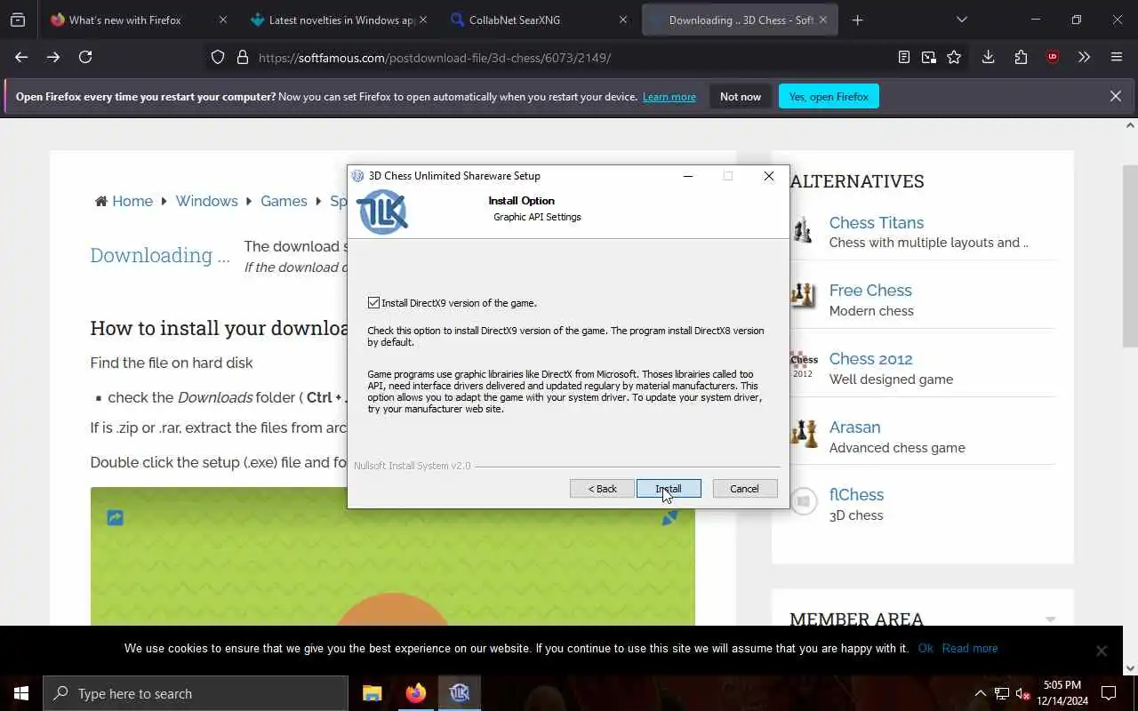Open cookie Read more link
The height and width of the screenshot is (711, 1138).
[970, 648]
